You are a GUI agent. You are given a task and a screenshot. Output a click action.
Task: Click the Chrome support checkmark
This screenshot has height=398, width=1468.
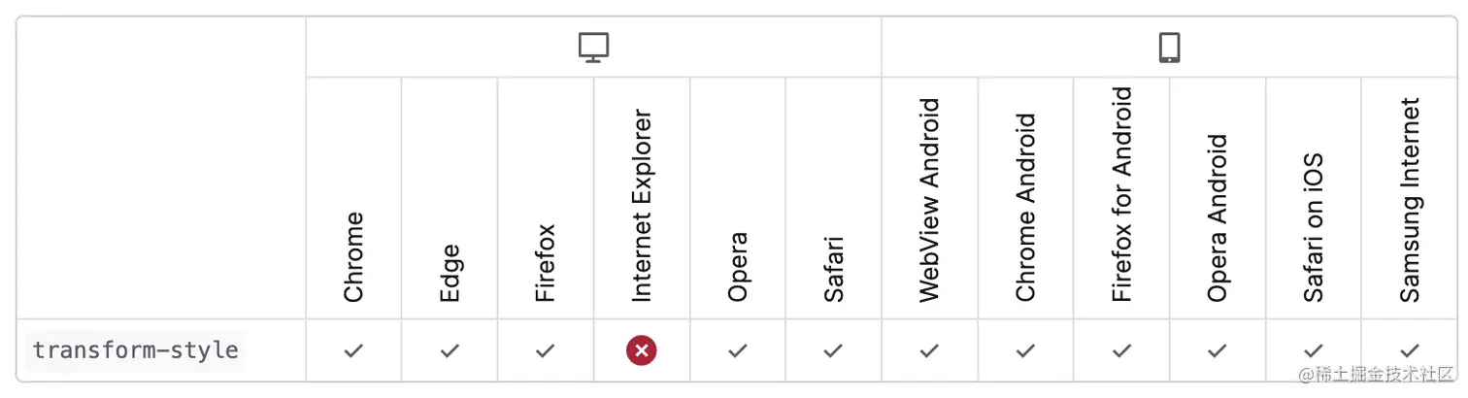tap(353, 350)
